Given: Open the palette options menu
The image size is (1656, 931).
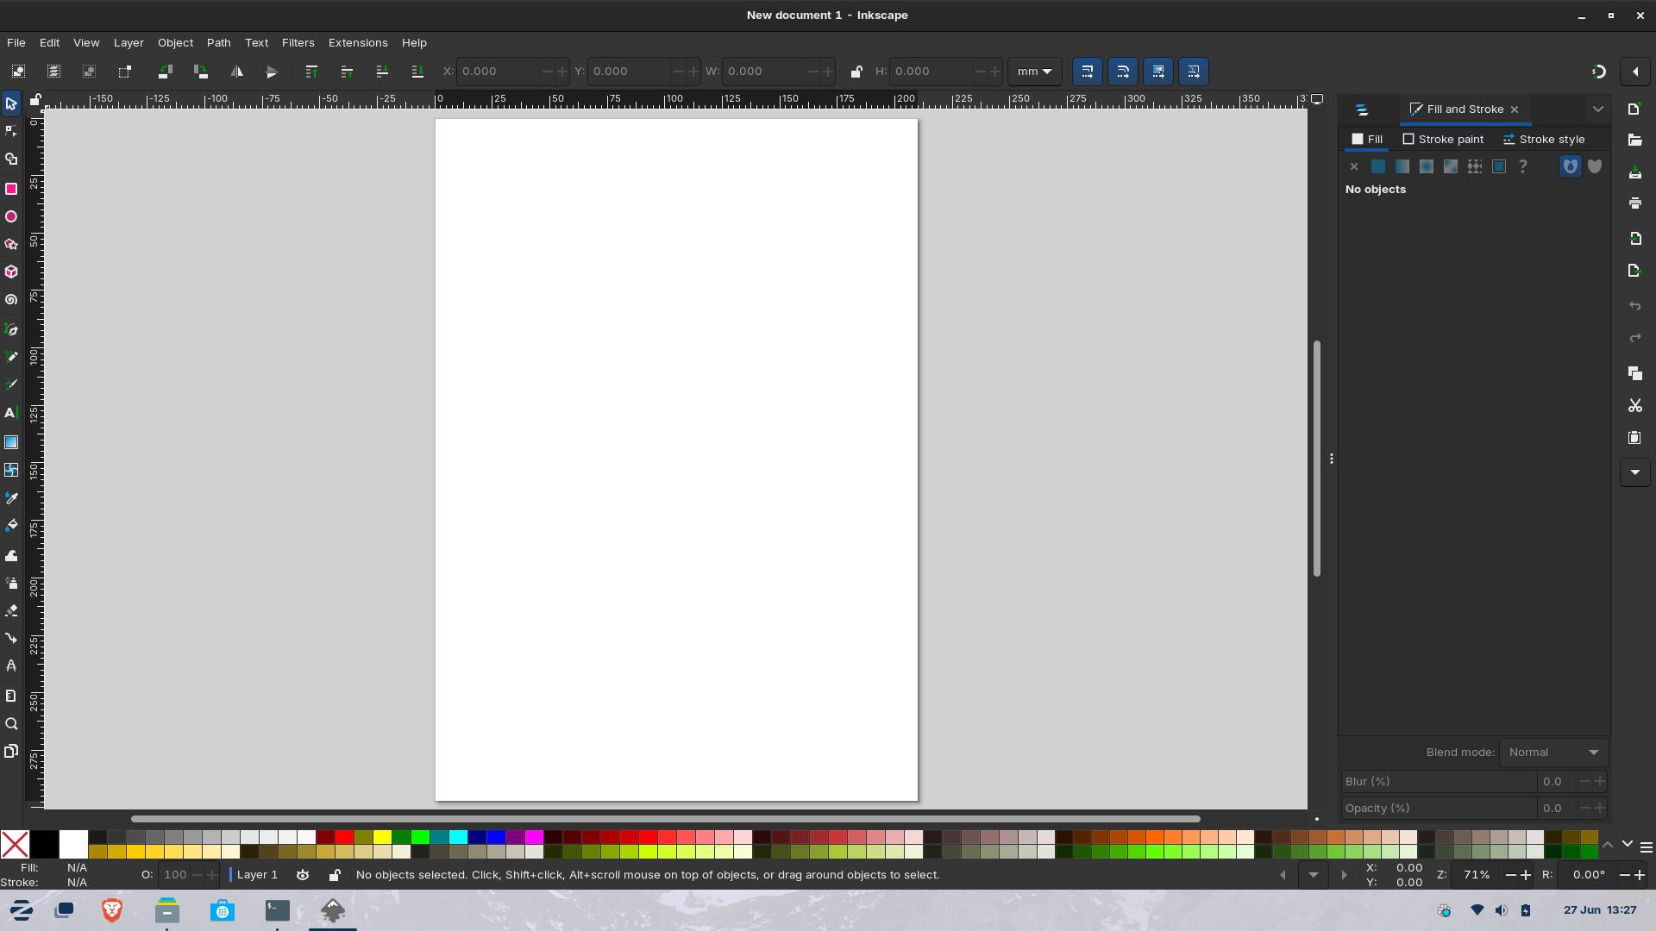Looking at the screenshot, I should (x=1646, y=847).
